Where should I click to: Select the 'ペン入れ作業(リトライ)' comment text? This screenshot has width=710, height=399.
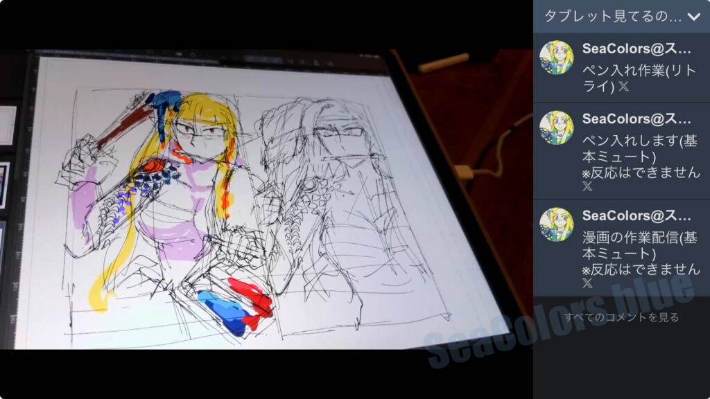(630, 78)
